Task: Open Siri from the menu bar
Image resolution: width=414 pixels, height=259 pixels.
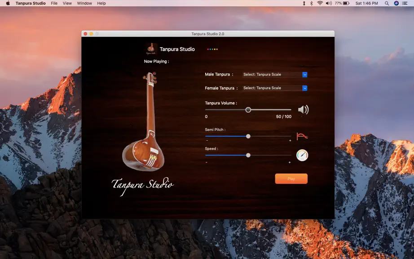Action: coord(396,3)
